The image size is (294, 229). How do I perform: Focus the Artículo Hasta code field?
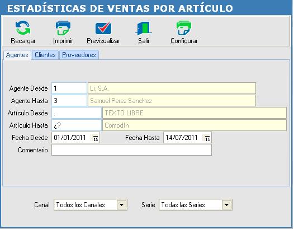point(77,125)
